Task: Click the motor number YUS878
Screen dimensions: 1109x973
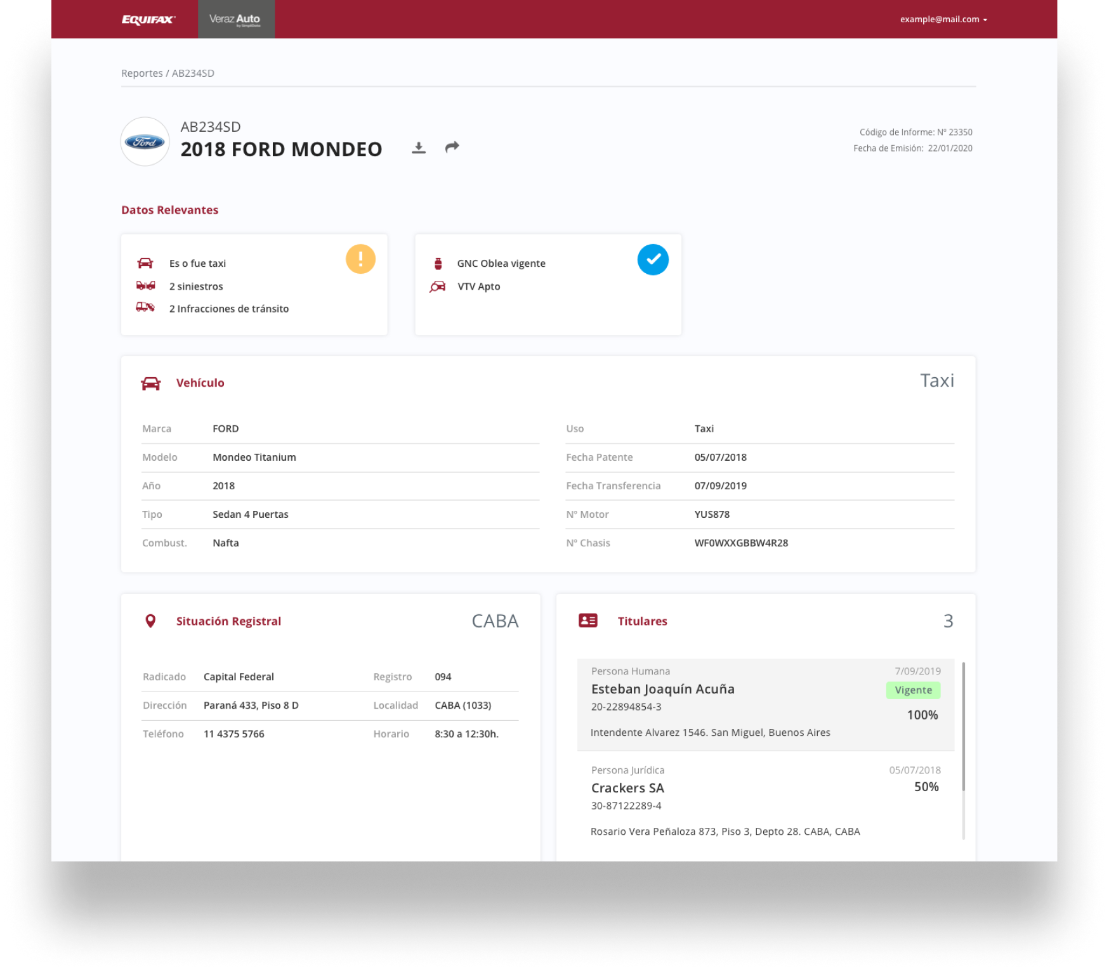Action: coord(712,514)
